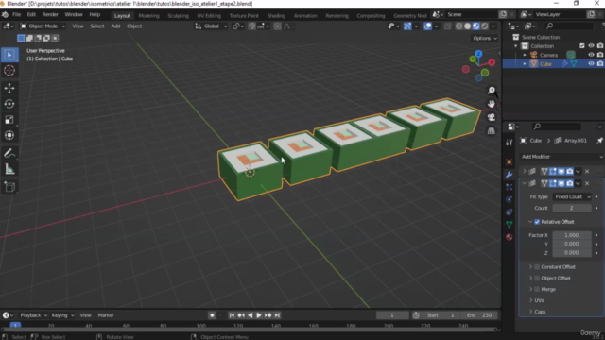Toggle Collection exclude checkbox in outliner
The height and width of the screenshot is (340, 605).
(x=582, y=46)
